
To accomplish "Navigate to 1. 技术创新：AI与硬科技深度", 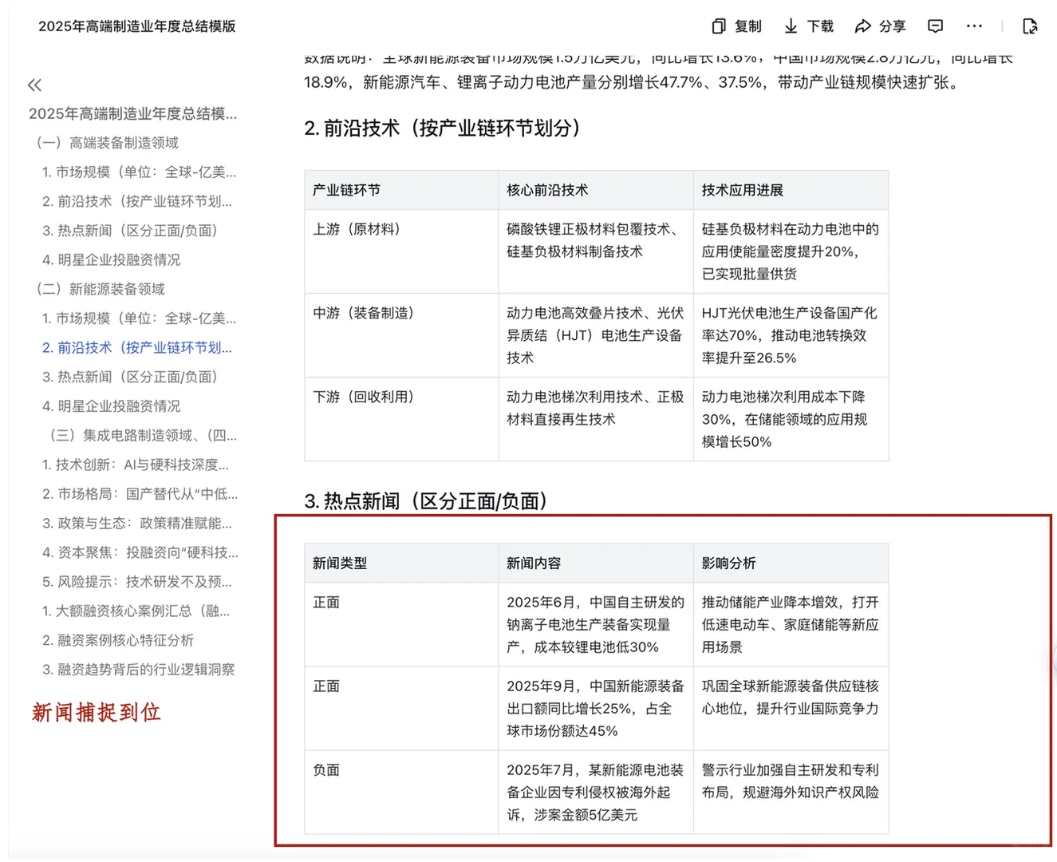I will pos(137,465).
